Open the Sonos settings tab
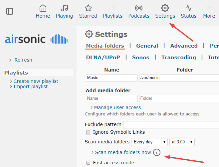The height and width of the screenshot is (167, 219). click(141, 58)
